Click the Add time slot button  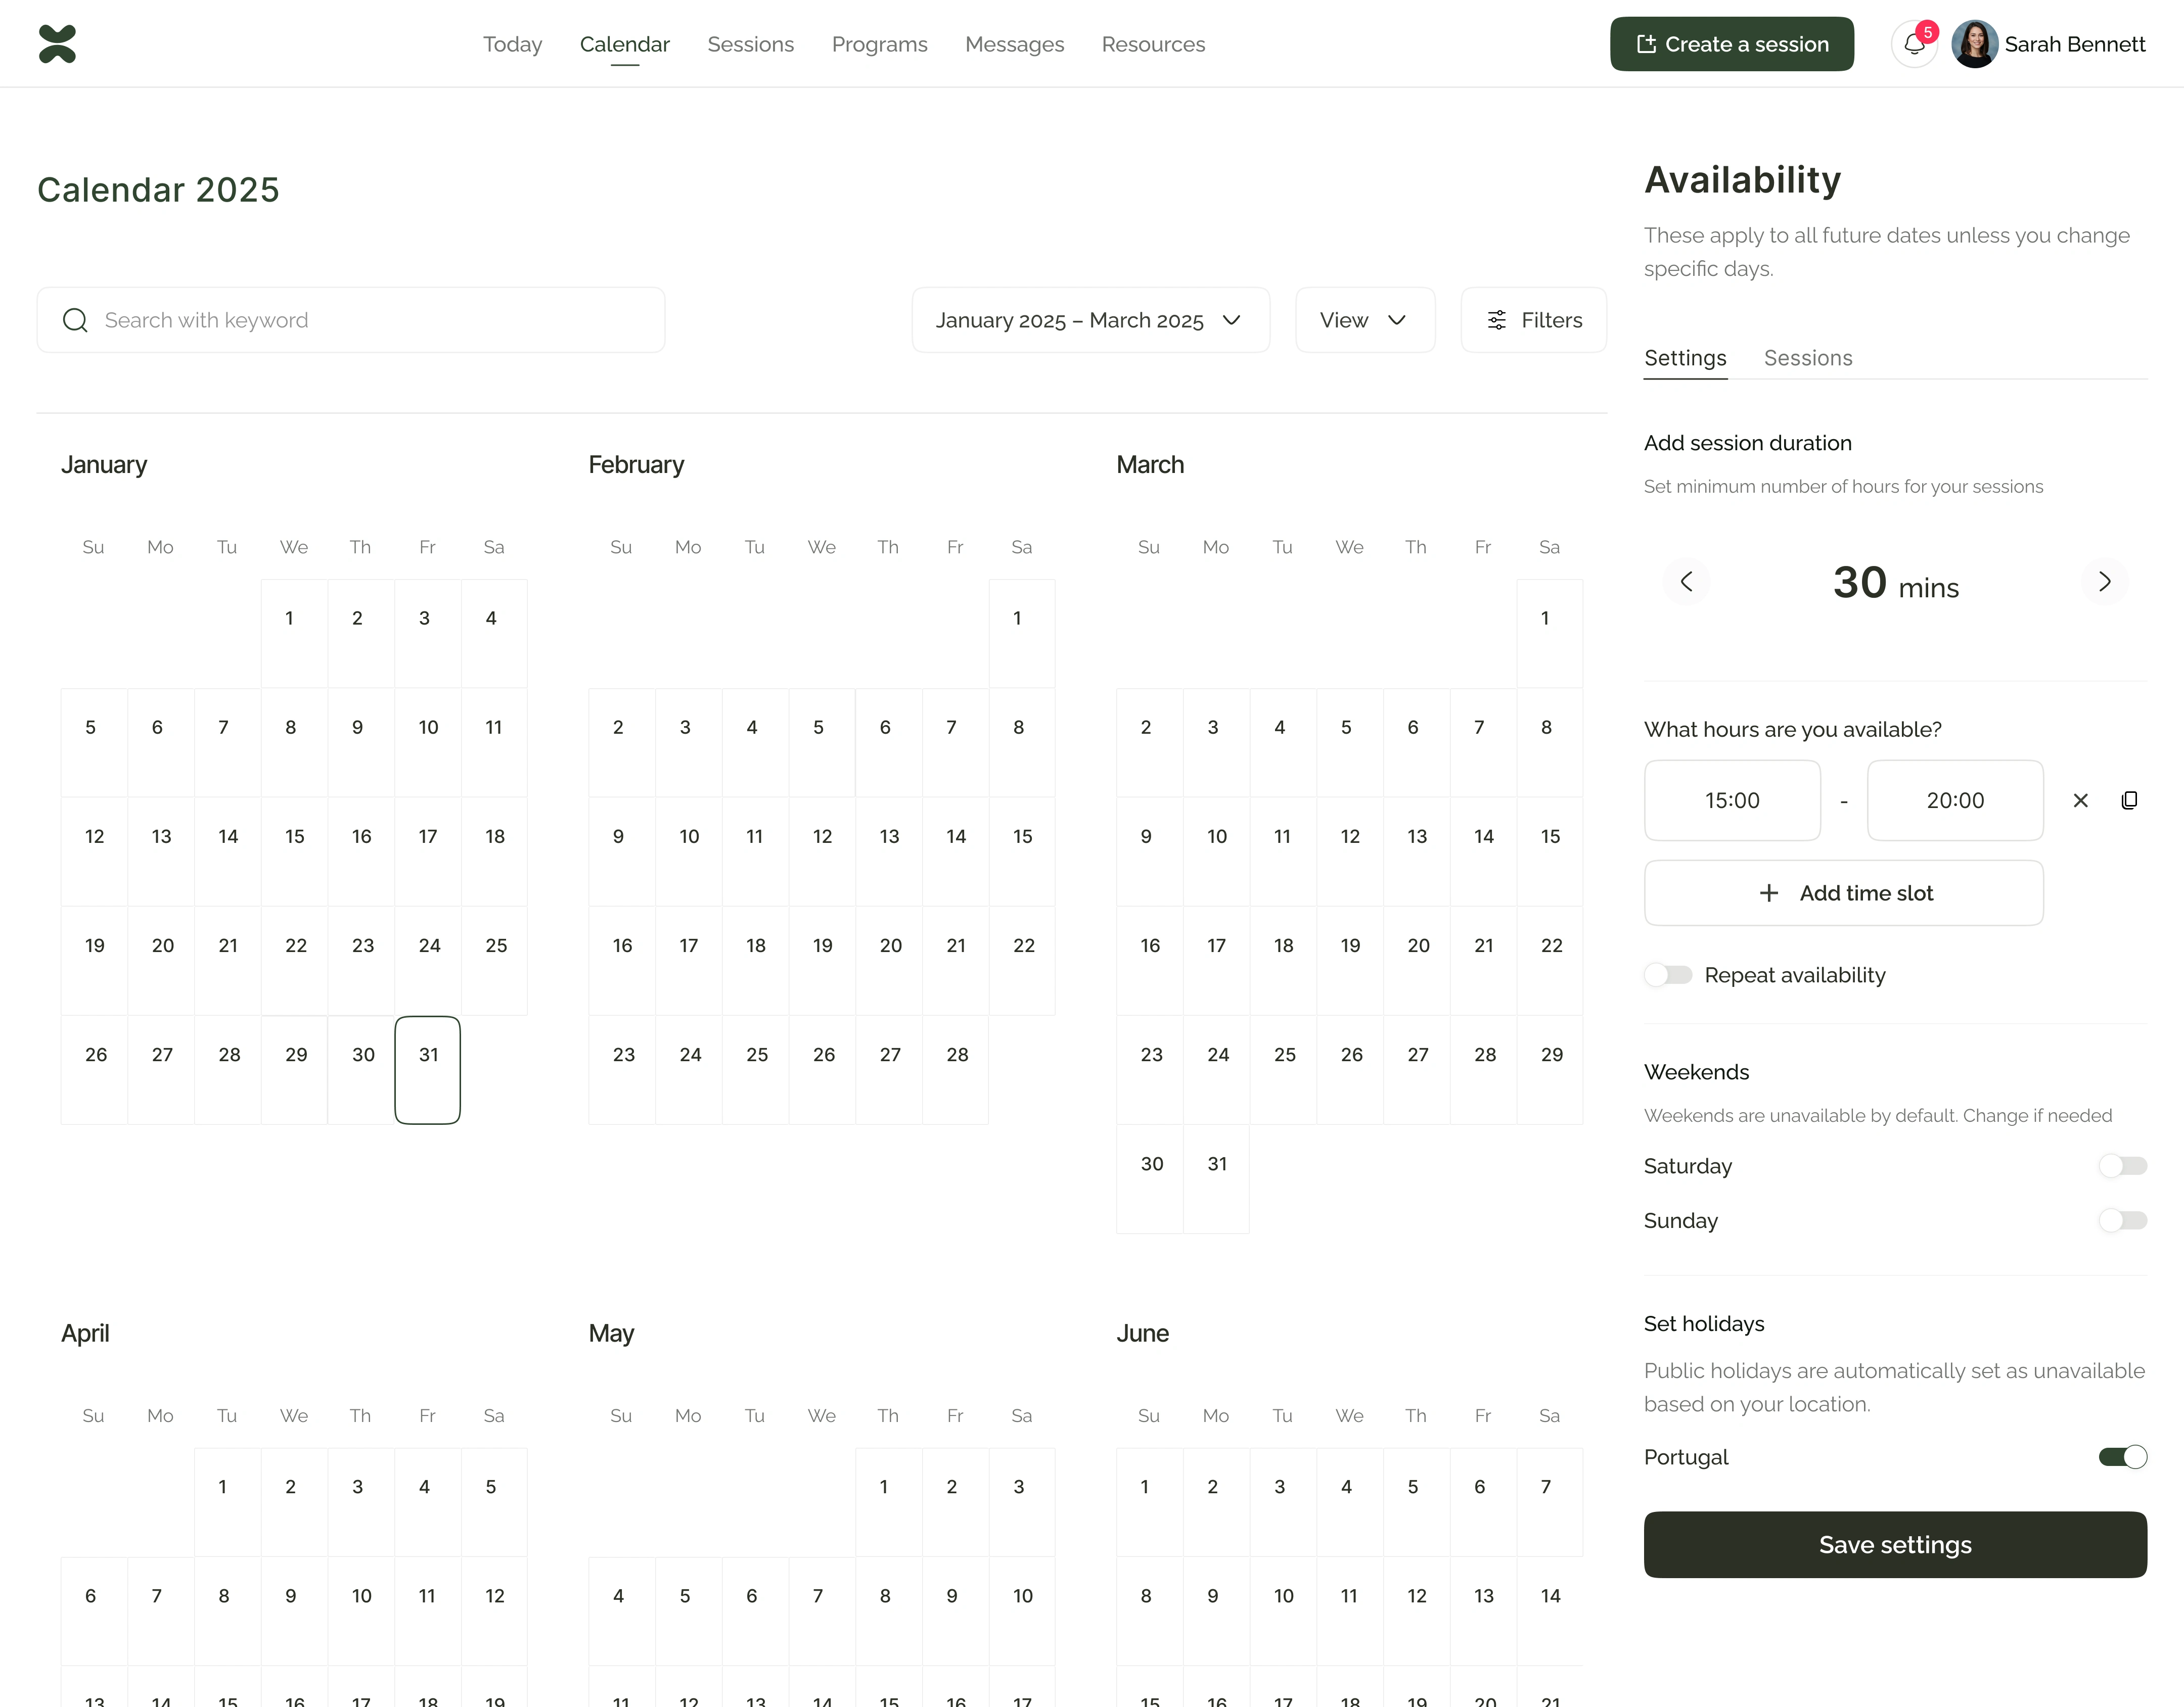pos(1843,892)
